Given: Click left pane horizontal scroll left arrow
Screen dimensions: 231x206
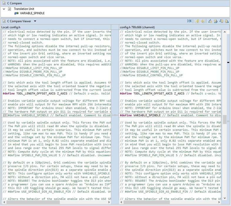Looking at the screenshot, I should (4, 202).
